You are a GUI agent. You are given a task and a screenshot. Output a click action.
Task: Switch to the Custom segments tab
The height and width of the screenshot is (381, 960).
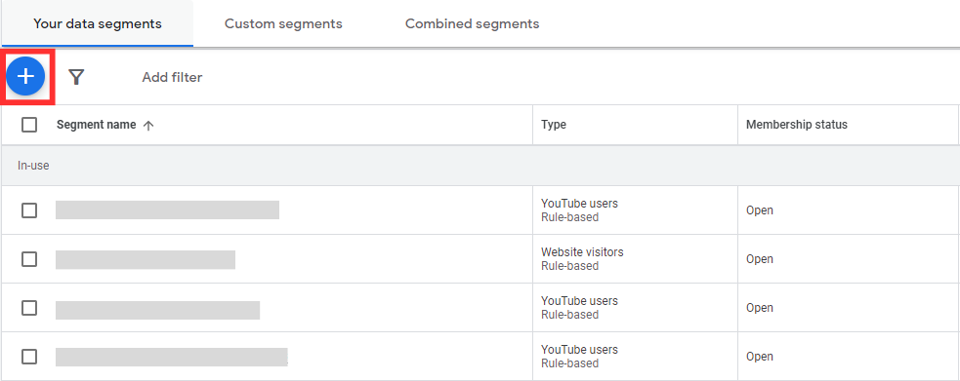tap(283, 23)
